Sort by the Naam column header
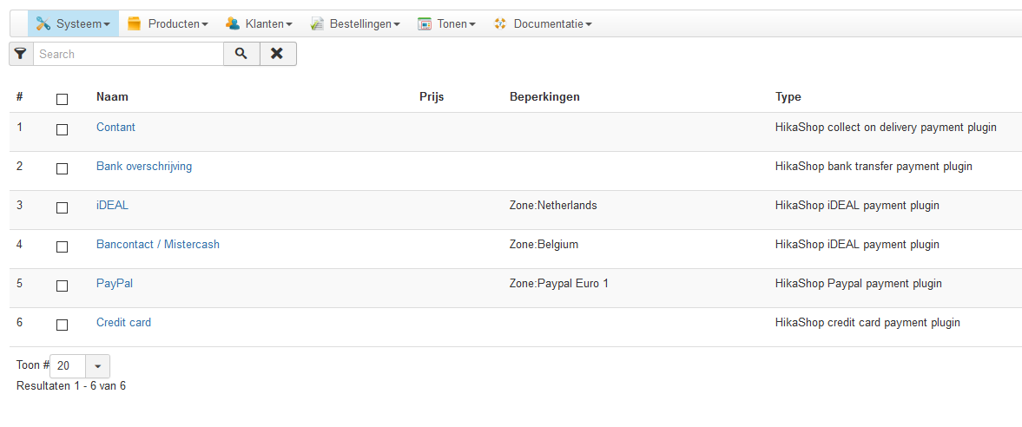The image size is (1022, 427). (x=112, y=97)
